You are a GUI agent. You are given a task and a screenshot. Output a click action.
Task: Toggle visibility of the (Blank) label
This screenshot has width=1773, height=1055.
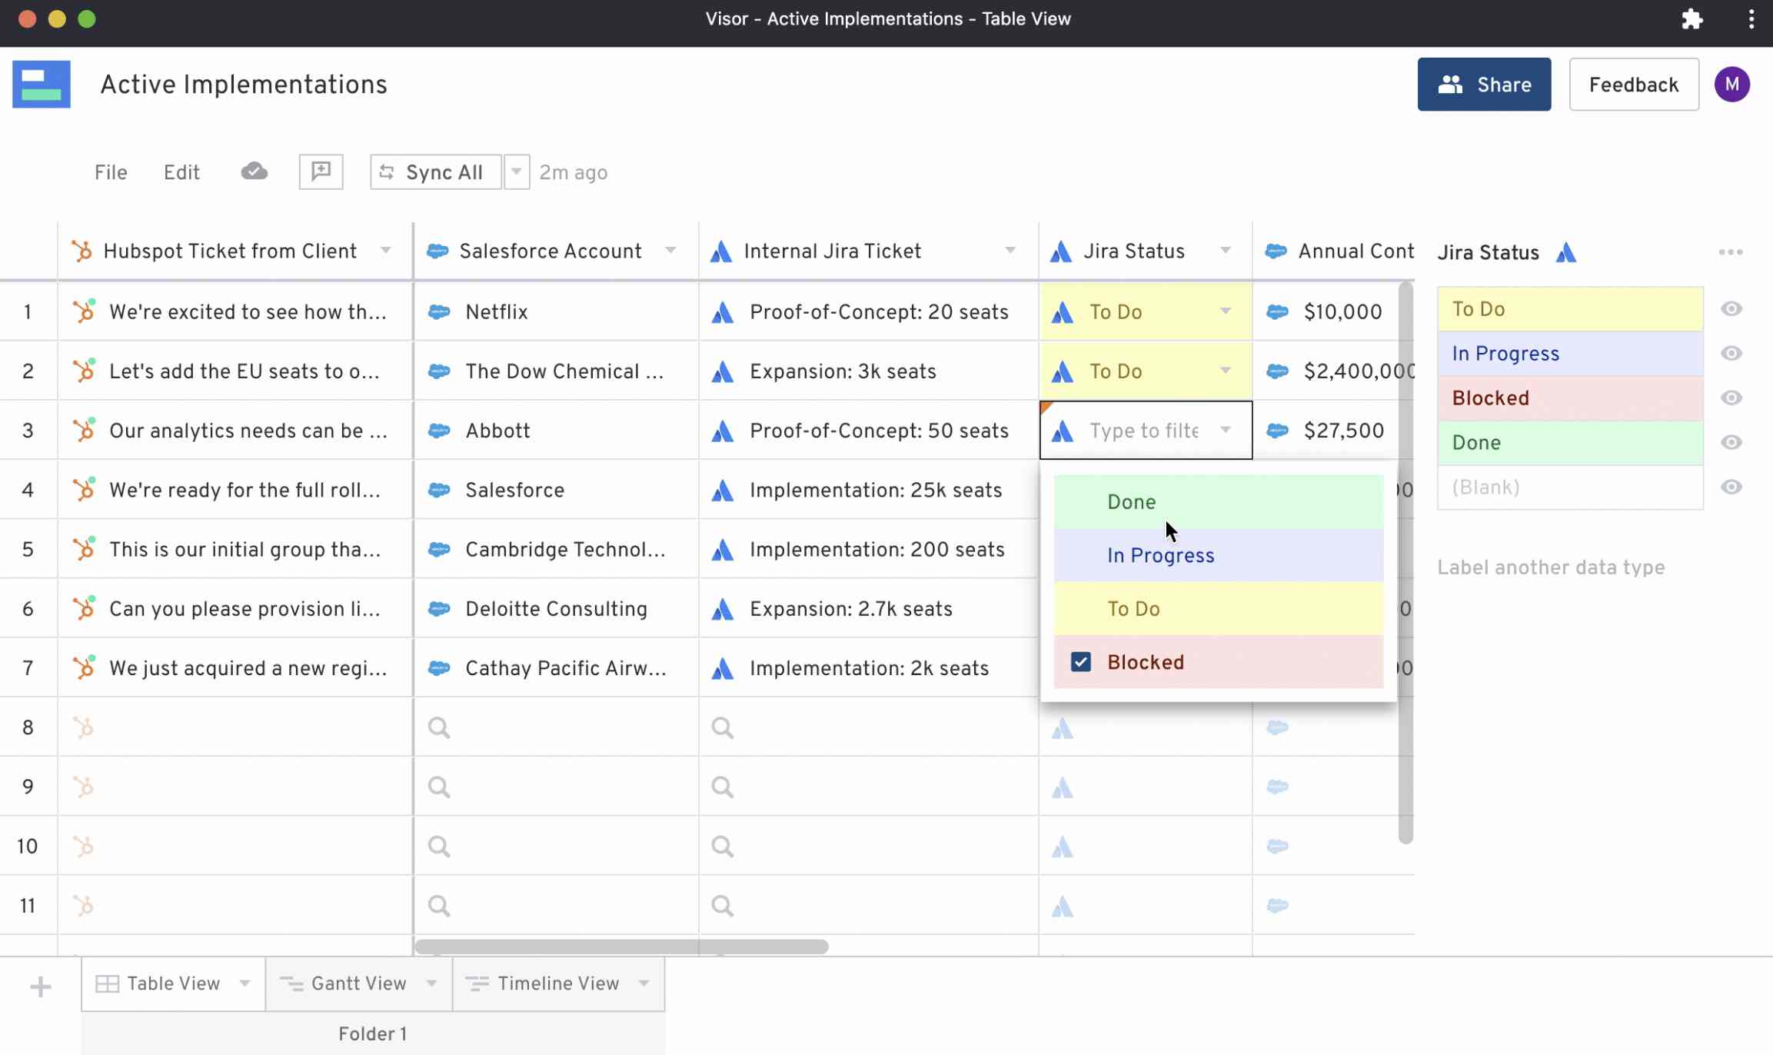point(1731,487)
